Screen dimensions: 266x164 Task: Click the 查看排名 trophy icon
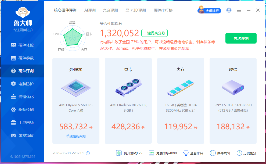[x=186, y=153]
